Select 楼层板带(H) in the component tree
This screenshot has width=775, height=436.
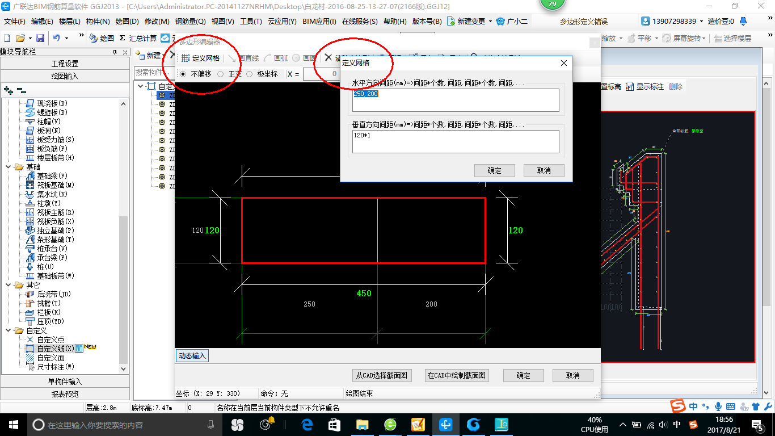pyautogui.click(x=55, y=158)
